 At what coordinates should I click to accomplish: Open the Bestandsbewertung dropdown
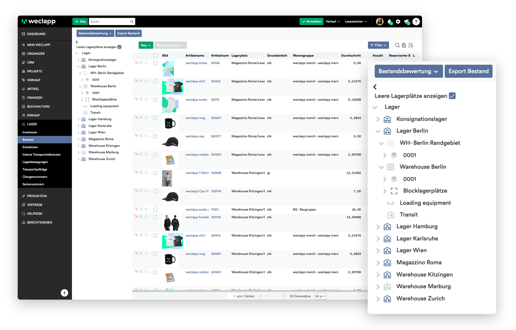pyautogui.click(x=95, y=33)
